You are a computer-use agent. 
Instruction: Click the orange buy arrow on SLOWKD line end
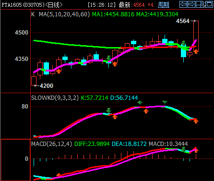[196, 121]
